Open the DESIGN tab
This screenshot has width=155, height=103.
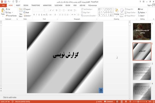tap(26, 5)
